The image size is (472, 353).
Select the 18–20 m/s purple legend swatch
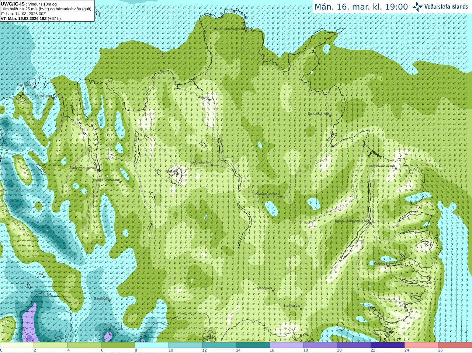pos(320,345)
